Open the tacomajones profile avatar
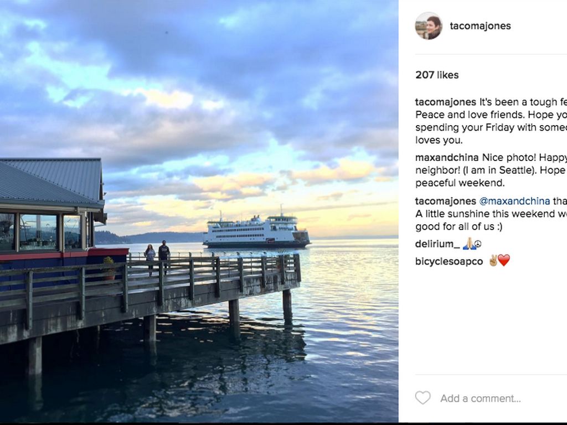Image resolution: width=567 pixels, height=425 pixels. coord(429,26)
